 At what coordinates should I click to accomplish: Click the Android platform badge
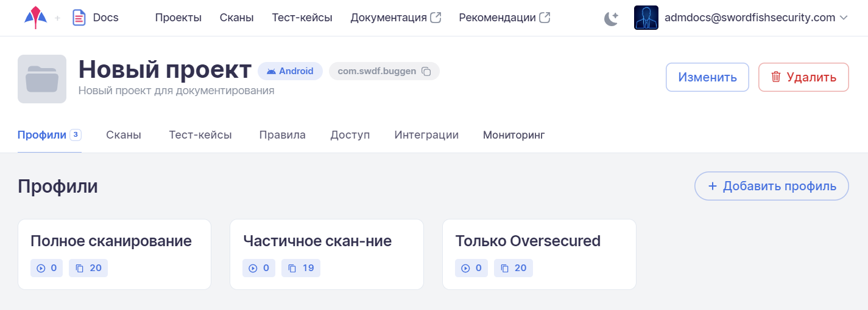coord(290,71)
